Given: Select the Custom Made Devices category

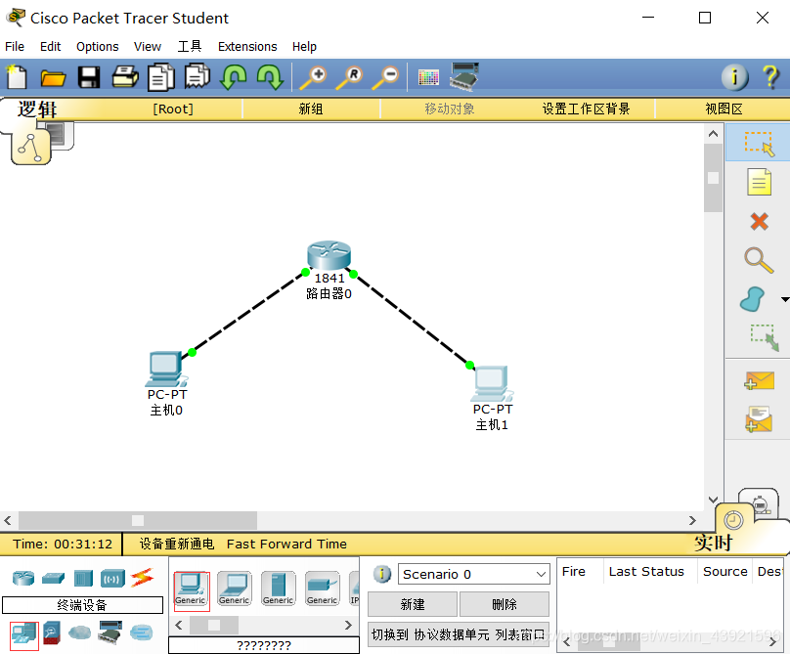Looking at the screenshot, I should click(110, 632).
